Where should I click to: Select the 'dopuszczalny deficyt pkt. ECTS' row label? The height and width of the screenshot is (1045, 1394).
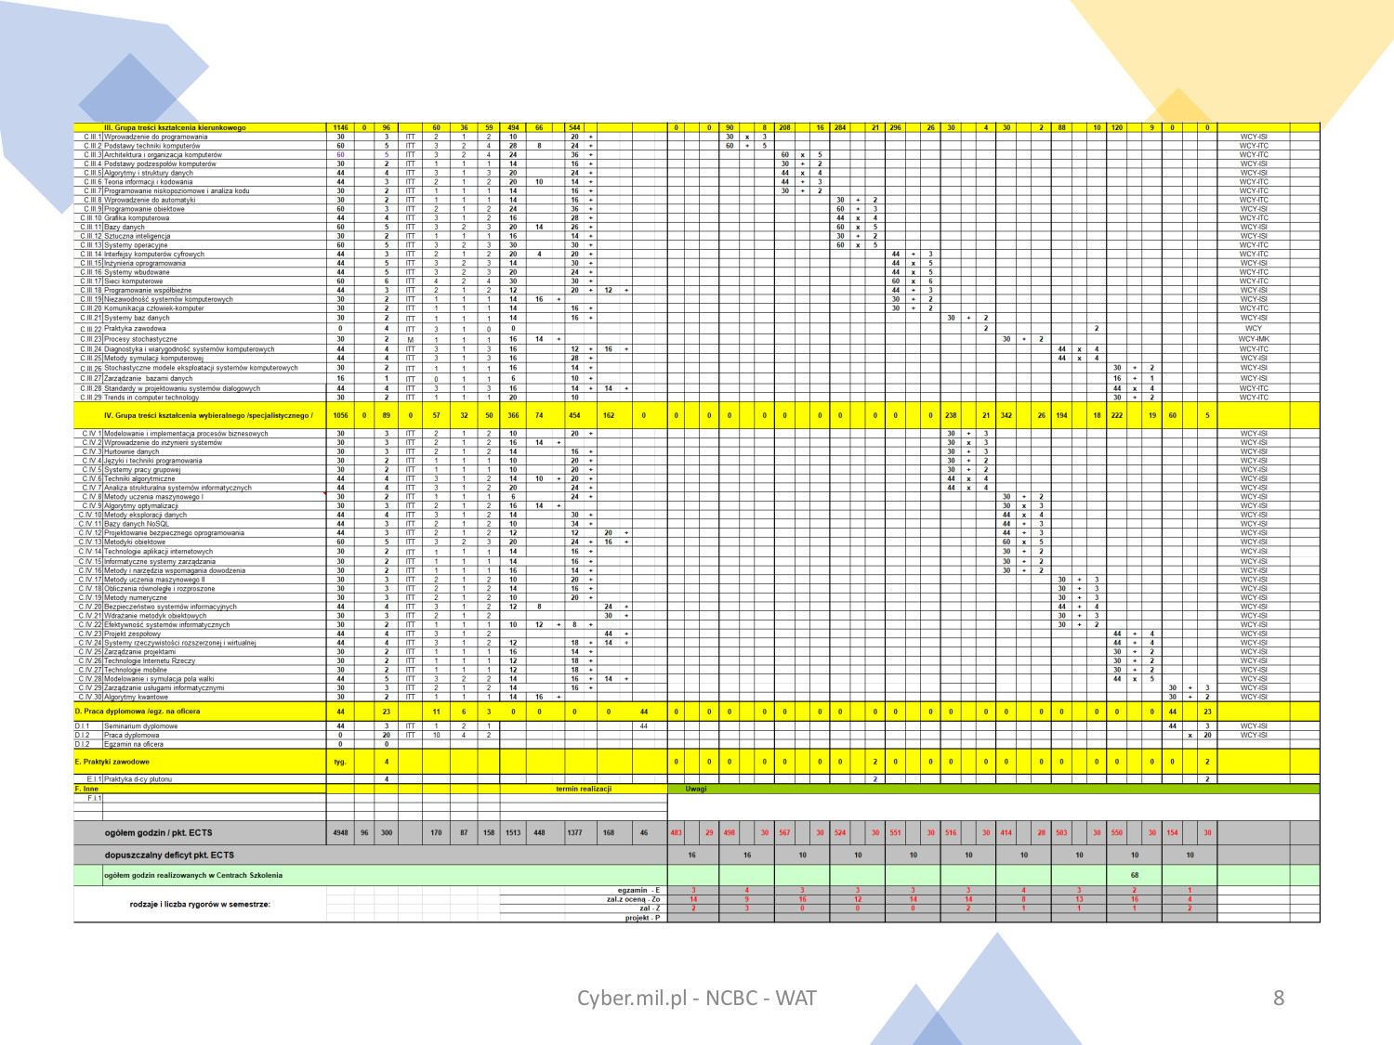click(x=169, y=856)
